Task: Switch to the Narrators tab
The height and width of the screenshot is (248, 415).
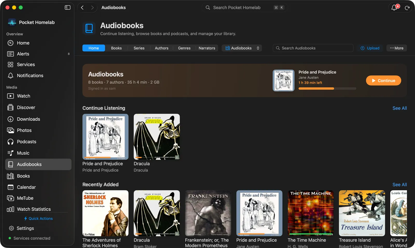Action: [207, 48]
